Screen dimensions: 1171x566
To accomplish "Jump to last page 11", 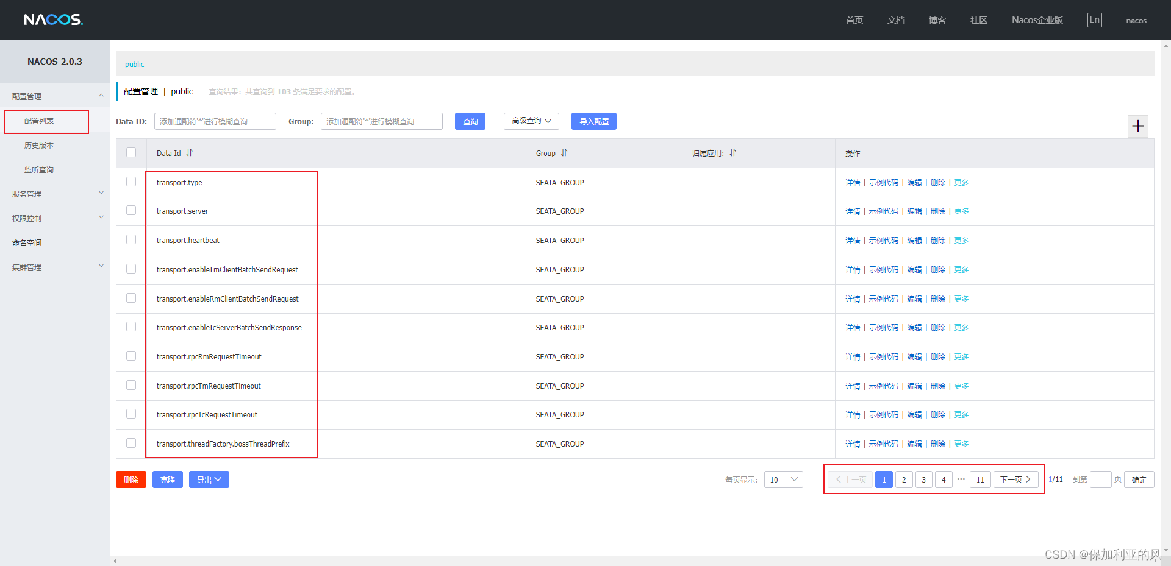I will point(980,479).
